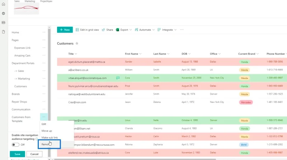Favorite the Customers list star icon

coord(77,43)
